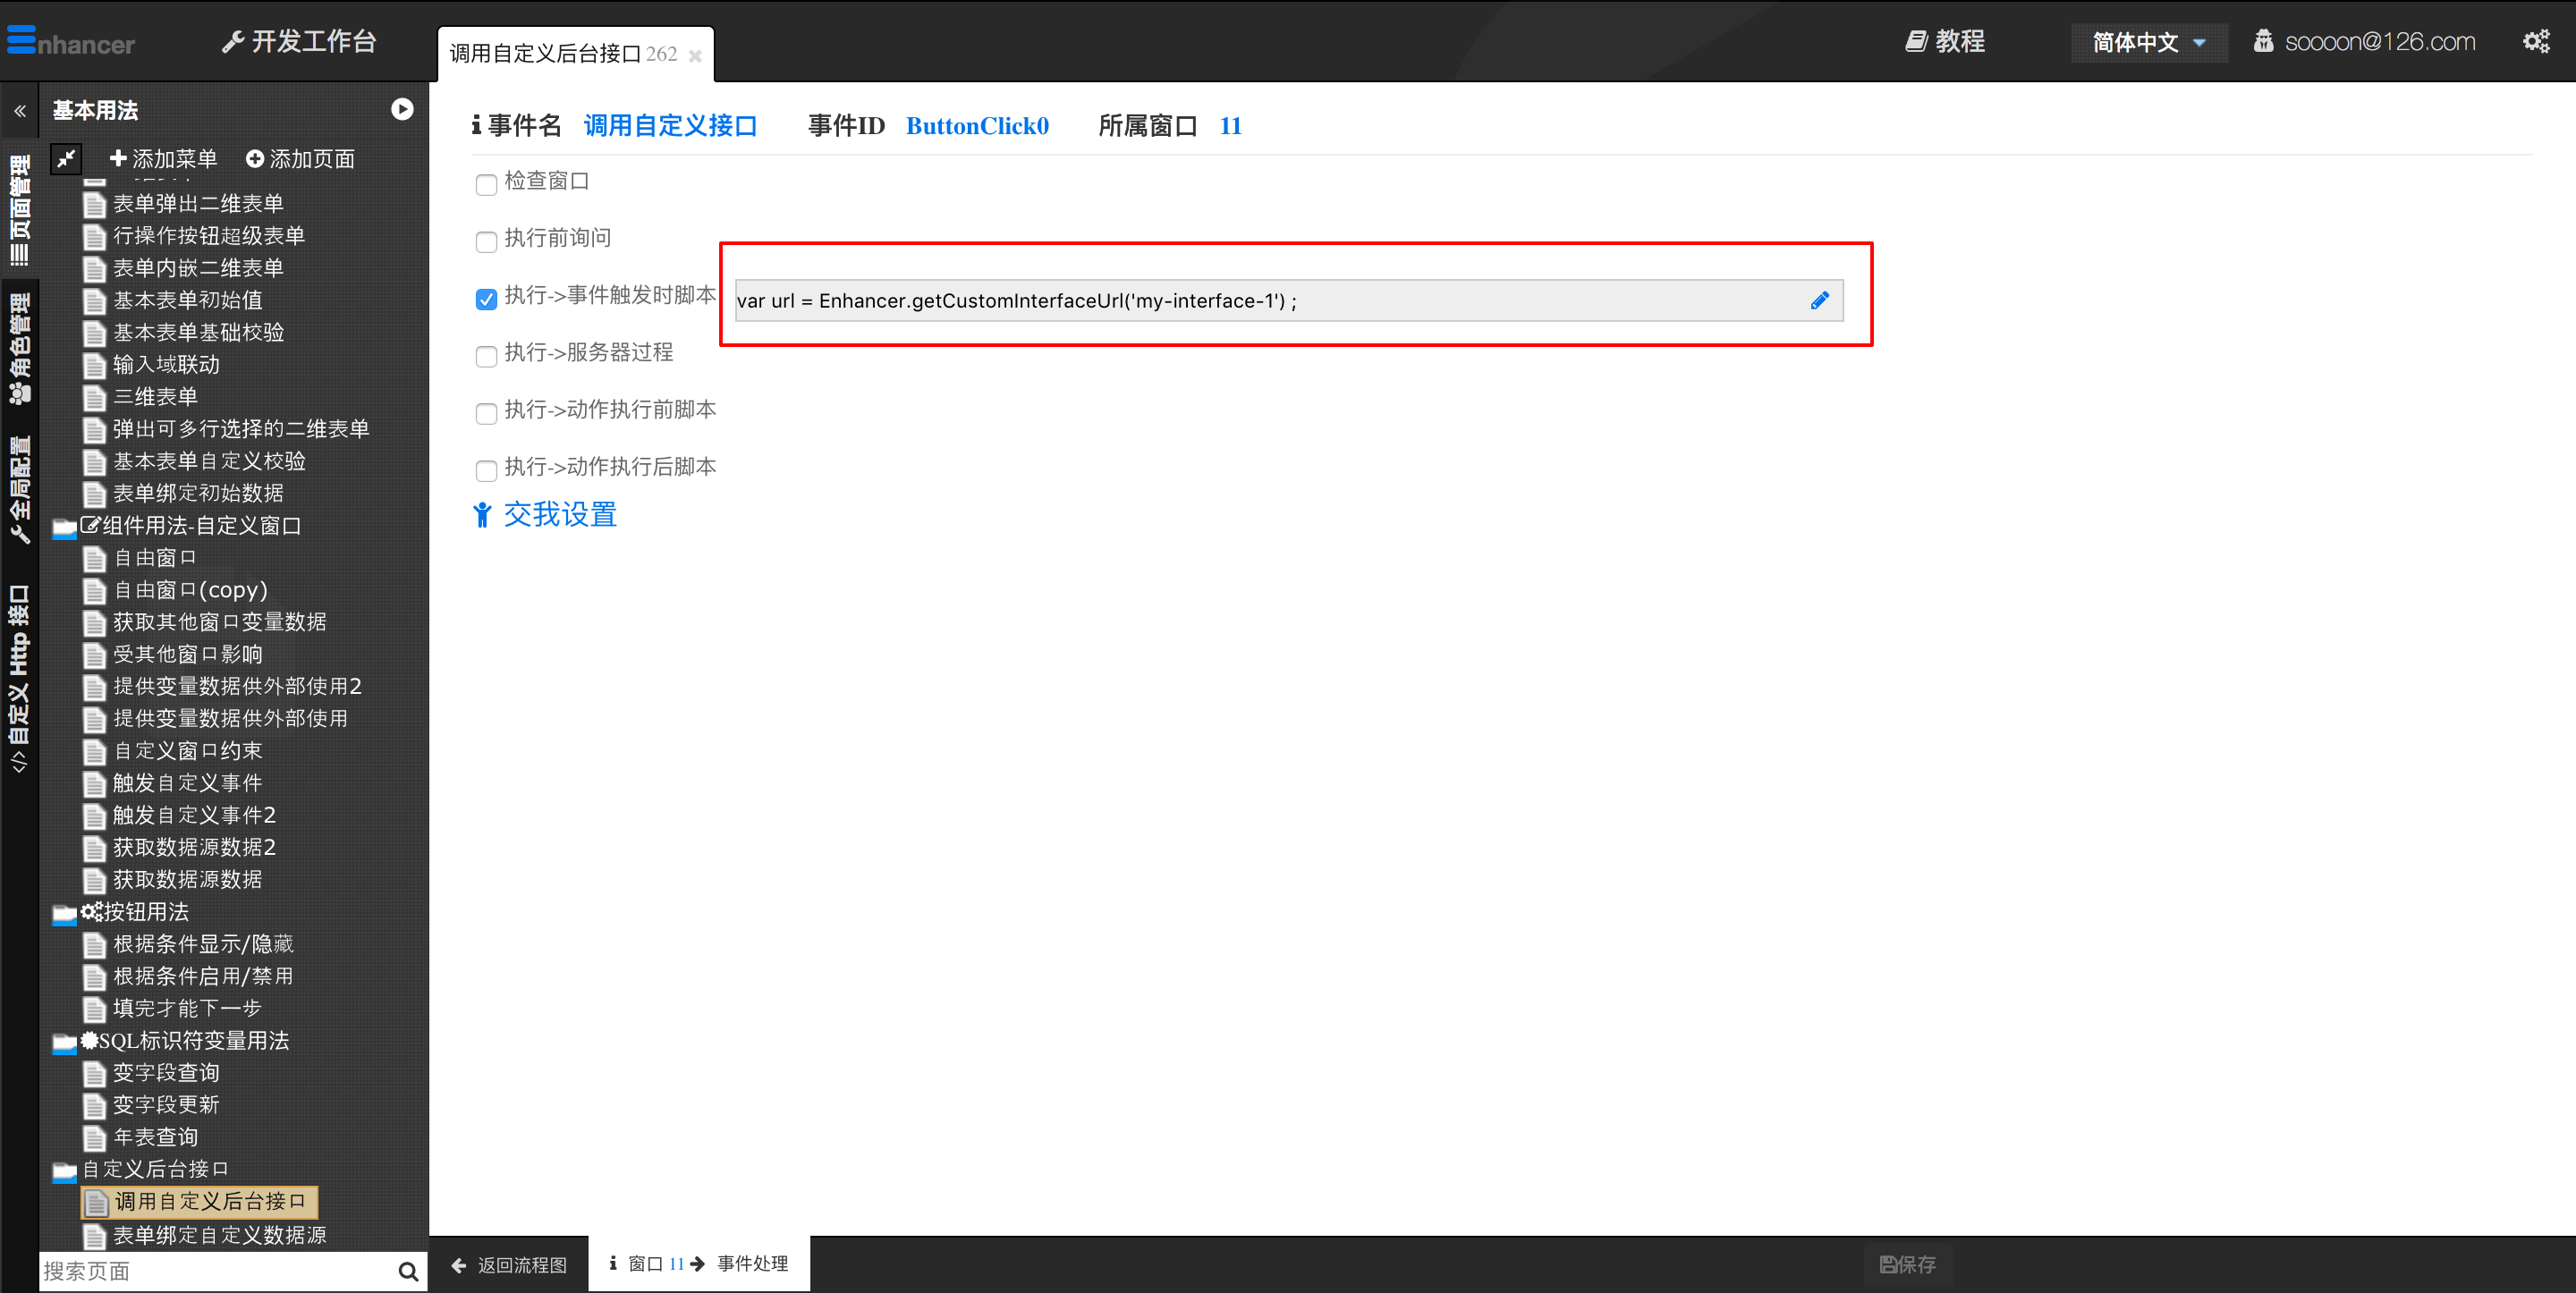Enable 执行->服务器过程 checkbox
Screen dimensions: 2576x1293
pos(486,356)
